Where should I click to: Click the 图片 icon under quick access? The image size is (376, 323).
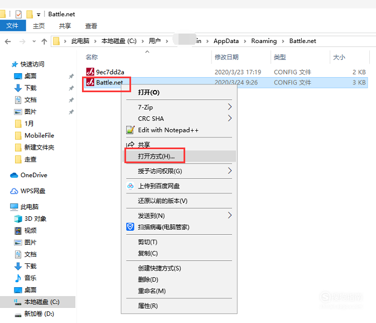point(18,112)
